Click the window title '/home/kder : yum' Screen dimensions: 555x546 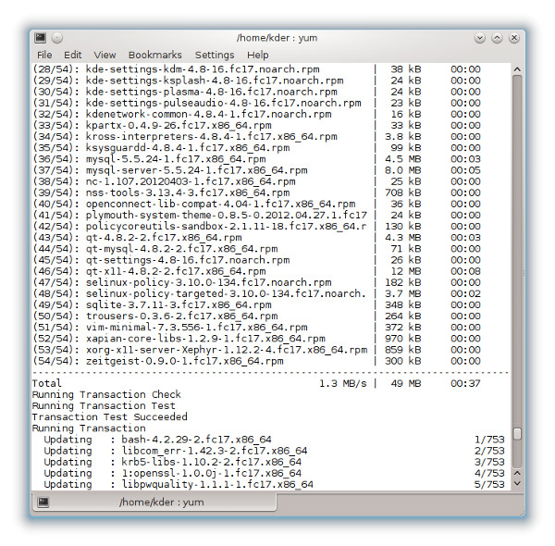click(x=277, y=38)
